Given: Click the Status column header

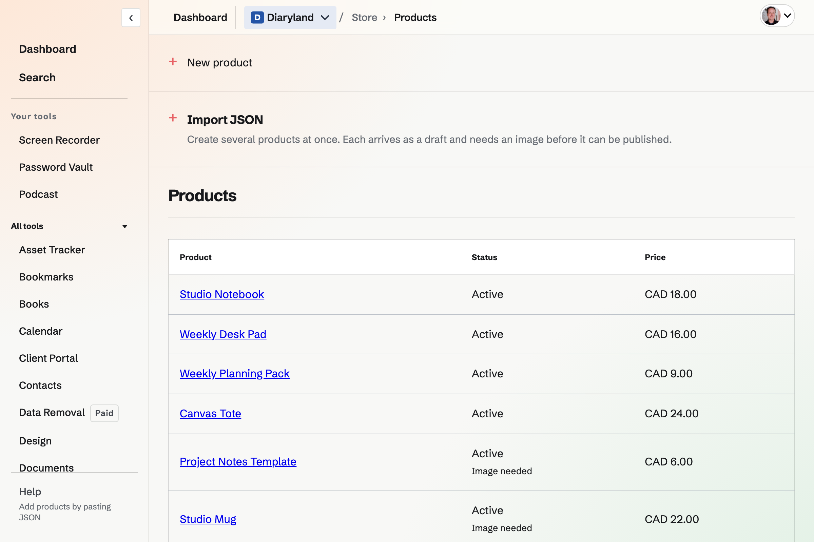Looking at the screenshot, I should 484,257.
